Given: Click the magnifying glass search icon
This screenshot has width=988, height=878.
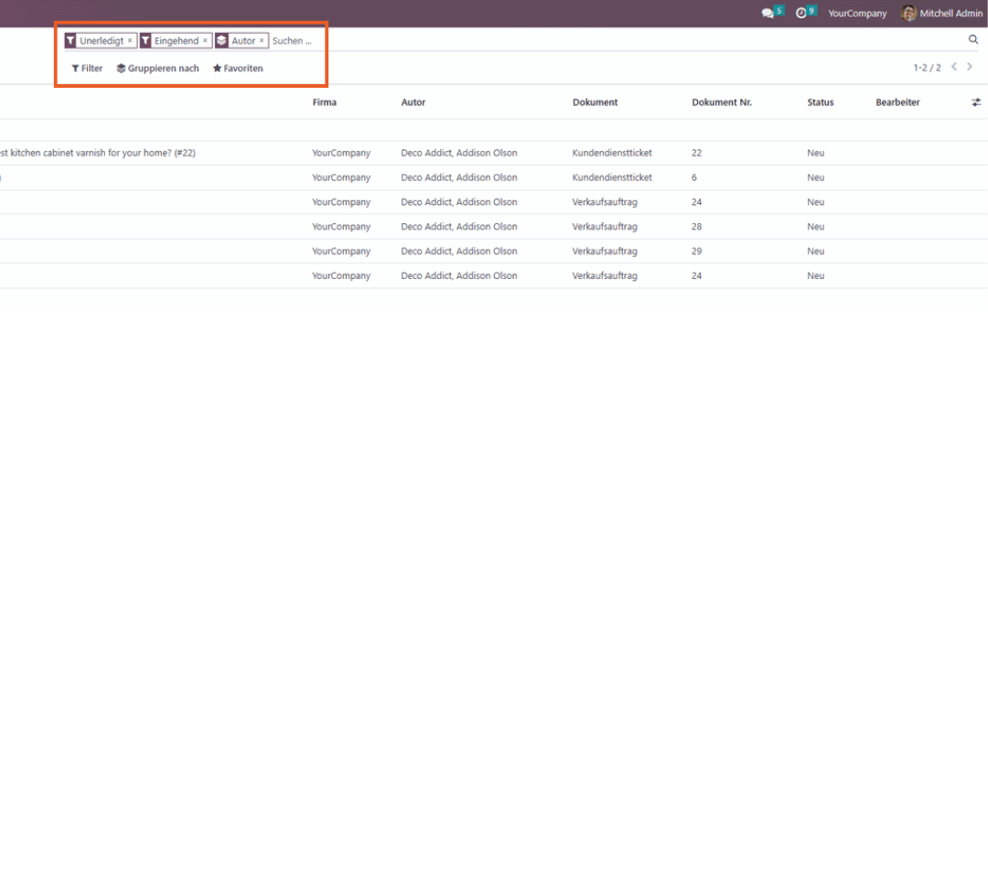Looking at the screenshot, I should pyautogui.click(x=973, y=39).
